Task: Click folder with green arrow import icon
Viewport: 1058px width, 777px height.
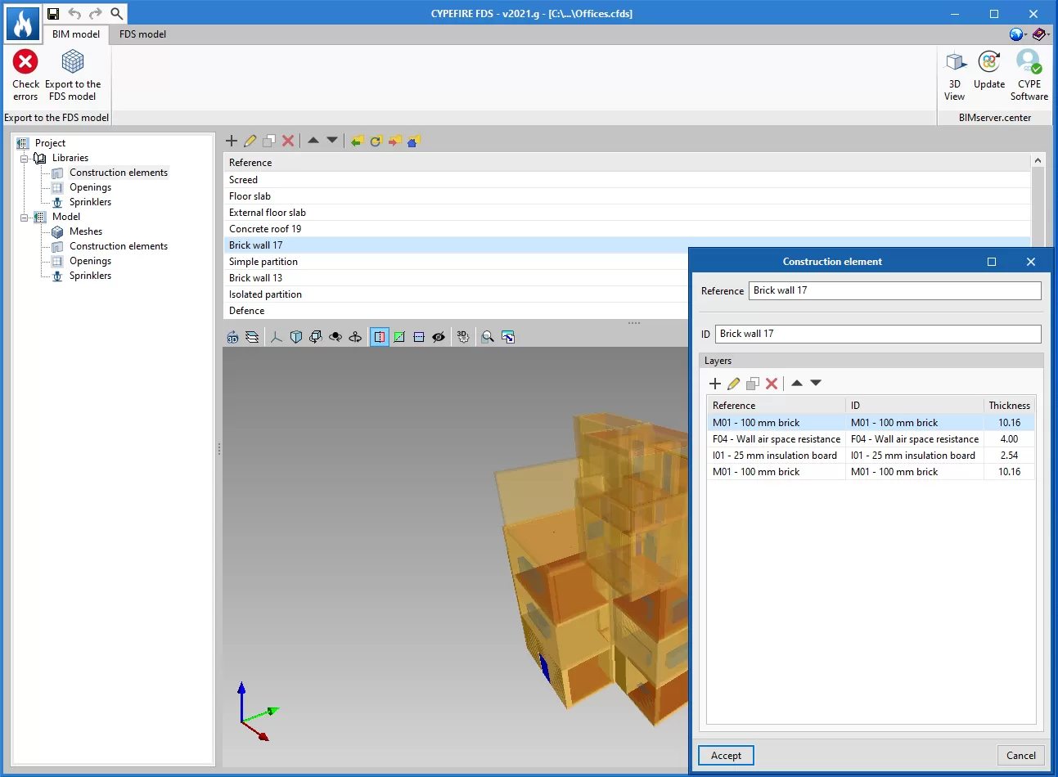Action: pyautogui.click(x=358, y=141)
